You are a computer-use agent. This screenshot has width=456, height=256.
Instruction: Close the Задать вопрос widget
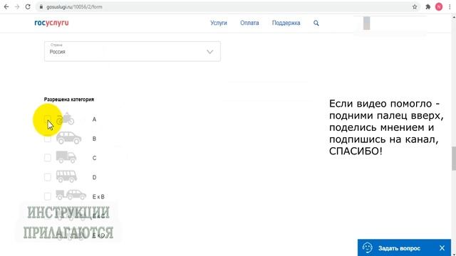tap(442, 248)
